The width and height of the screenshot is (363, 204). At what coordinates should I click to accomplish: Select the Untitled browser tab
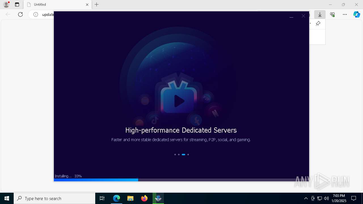(x=58, y=5)
